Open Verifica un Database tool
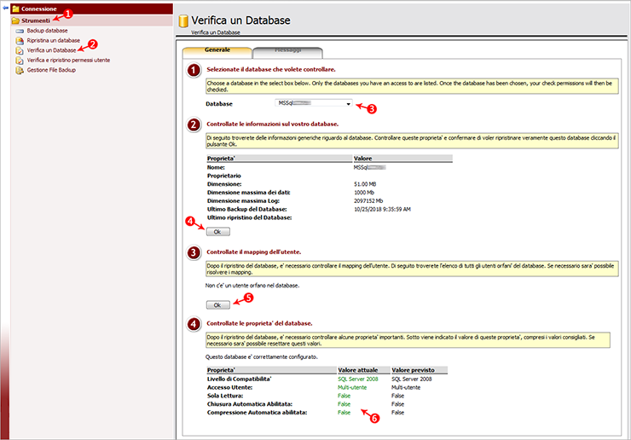Viewport: 631px width, 440px height. (x=51, y=50)
